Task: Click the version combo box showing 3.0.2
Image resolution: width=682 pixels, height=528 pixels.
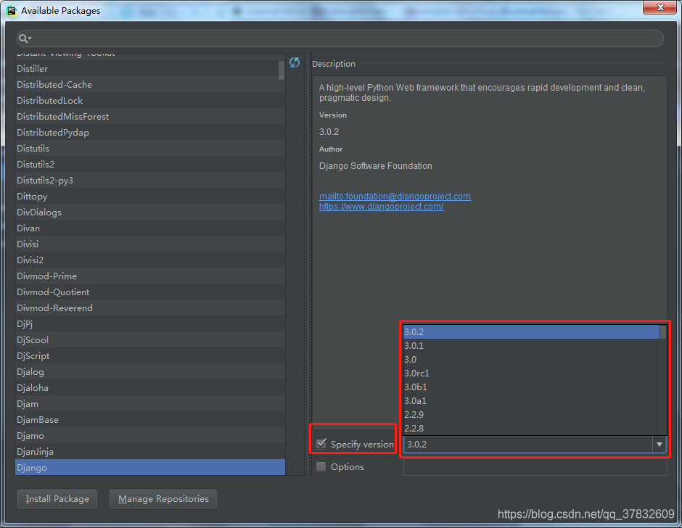Action: click(535, 445)
